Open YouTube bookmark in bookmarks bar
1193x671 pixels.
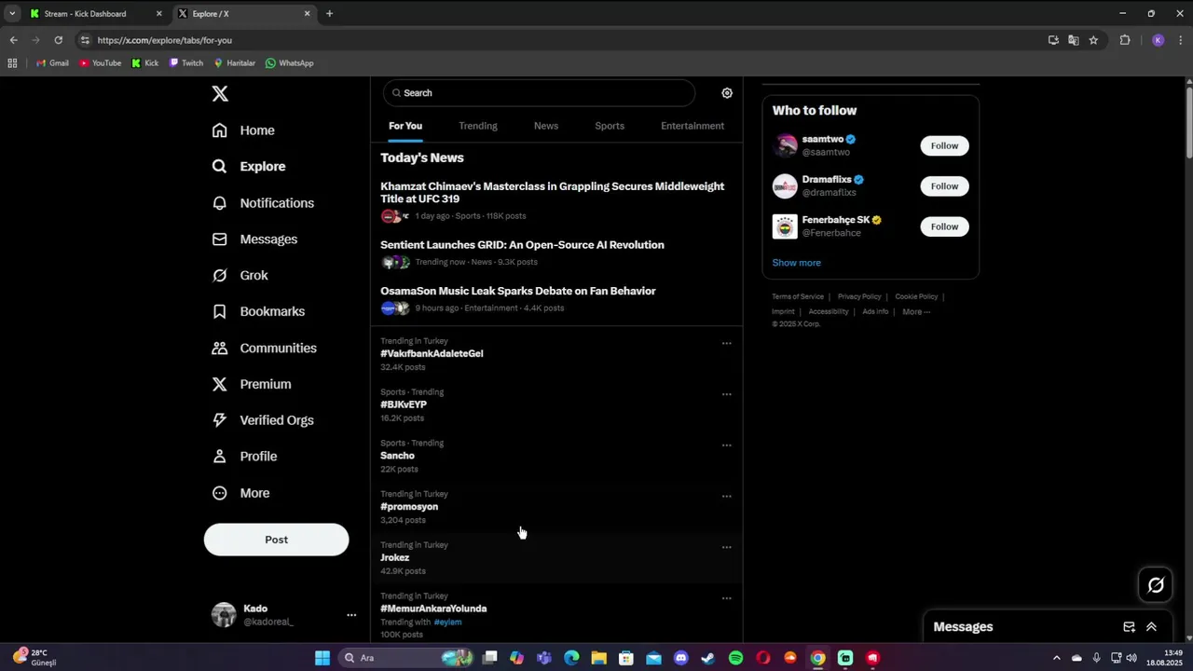(100, 63)
